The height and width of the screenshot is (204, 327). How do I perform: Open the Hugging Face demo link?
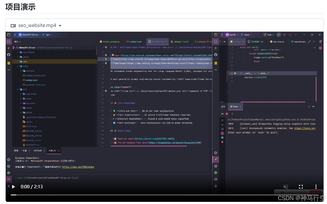click(x=175, y=143)
